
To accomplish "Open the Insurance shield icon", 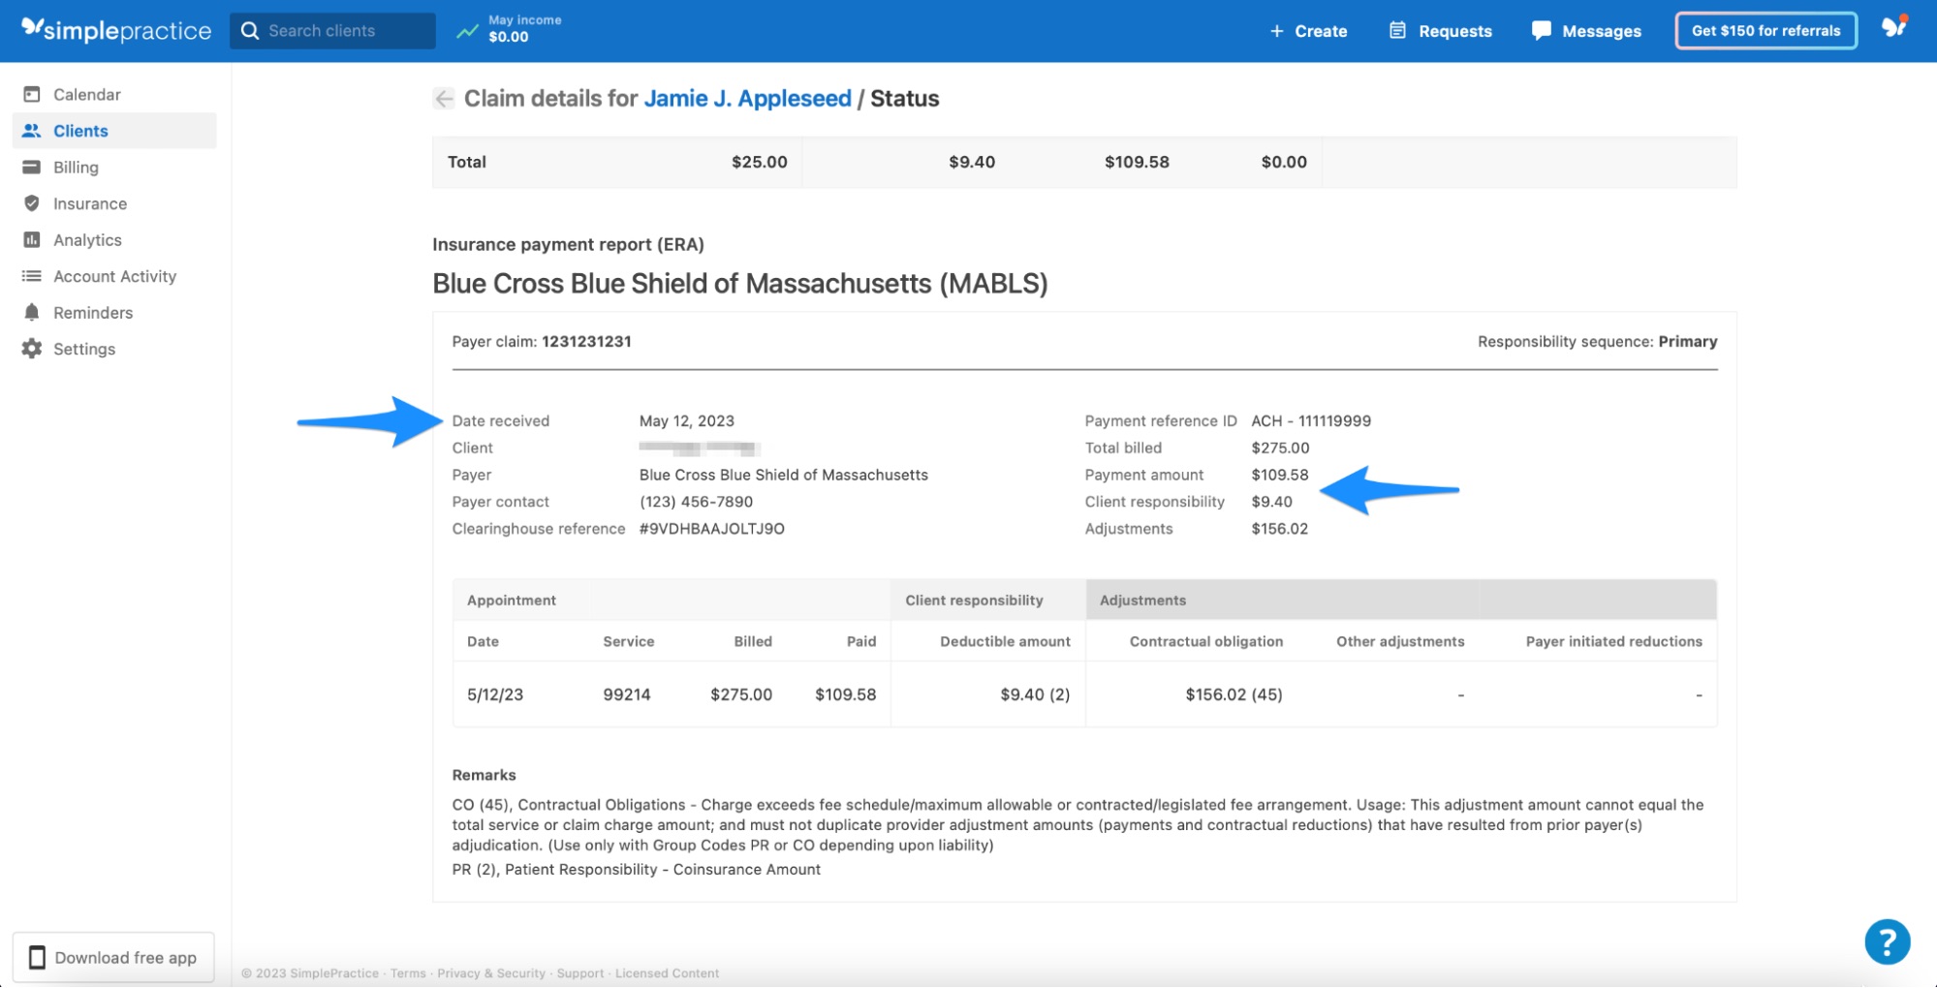I will [32, 203].
